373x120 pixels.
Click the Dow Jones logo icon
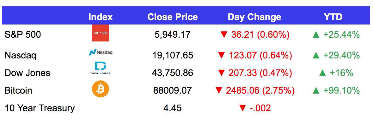(x=101, y=68)
